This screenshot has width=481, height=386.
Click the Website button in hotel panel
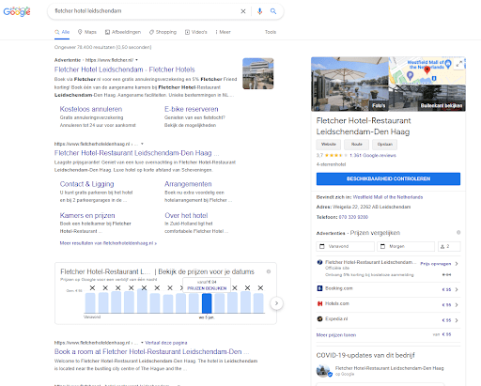click(x=329, y=145)
